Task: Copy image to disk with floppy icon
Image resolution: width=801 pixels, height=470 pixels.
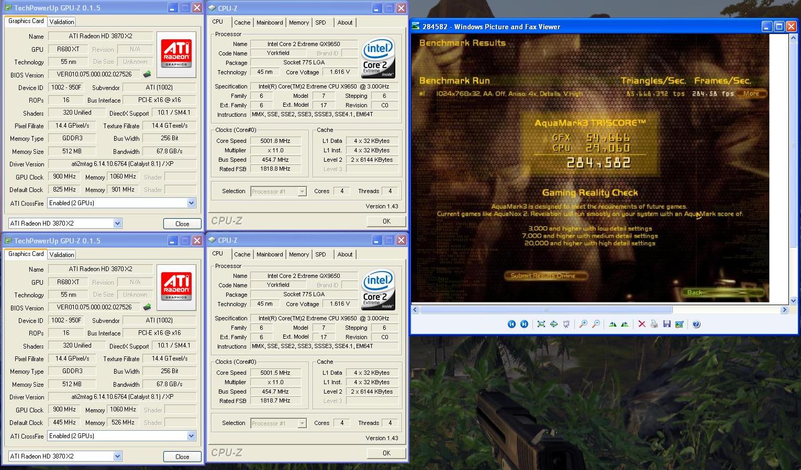Action: 667,324
